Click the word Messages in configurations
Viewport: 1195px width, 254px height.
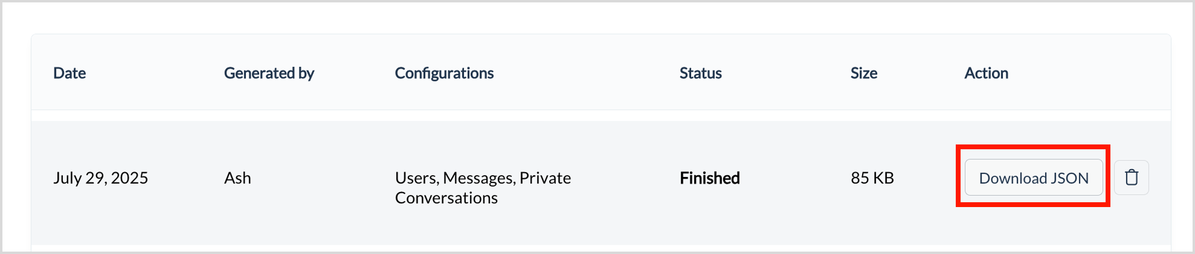pyautogui.click(x=479, y=178)
